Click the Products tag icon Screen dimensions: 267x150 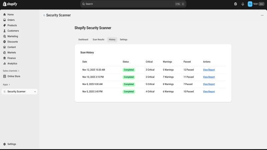pyautogui.click(x=5, y=25)
